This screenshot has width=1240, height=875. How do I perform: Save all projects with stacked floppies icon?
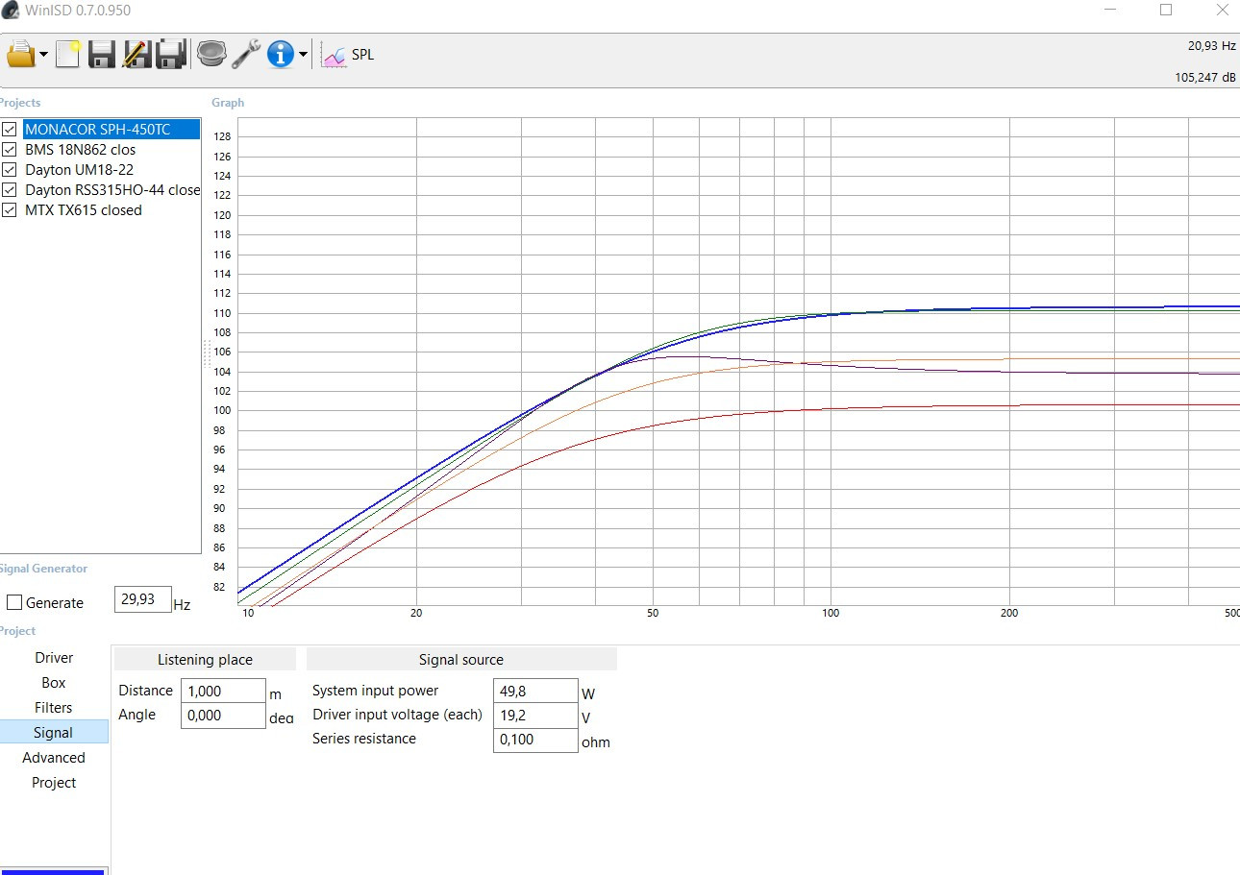(x=171, y=55)
